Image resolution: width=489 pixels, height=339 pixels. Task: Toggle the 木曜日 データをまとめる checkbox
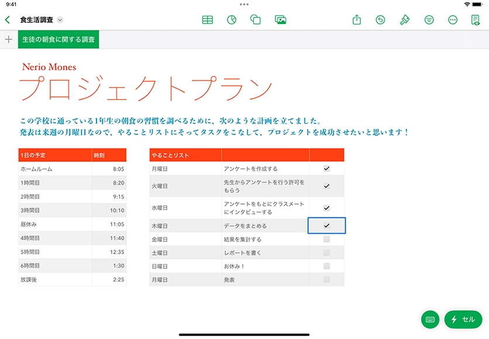(x=326, y=226)
